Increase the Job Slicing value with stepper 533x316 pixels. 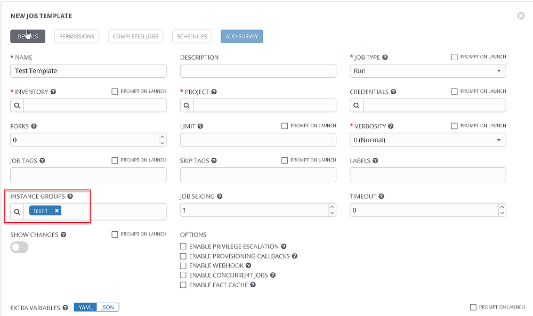(x=332, y=207)
